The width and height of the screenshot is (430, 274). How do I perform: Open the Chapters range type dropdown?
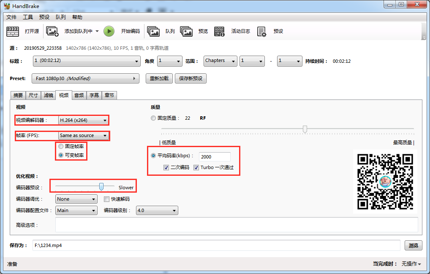(220, 61)
